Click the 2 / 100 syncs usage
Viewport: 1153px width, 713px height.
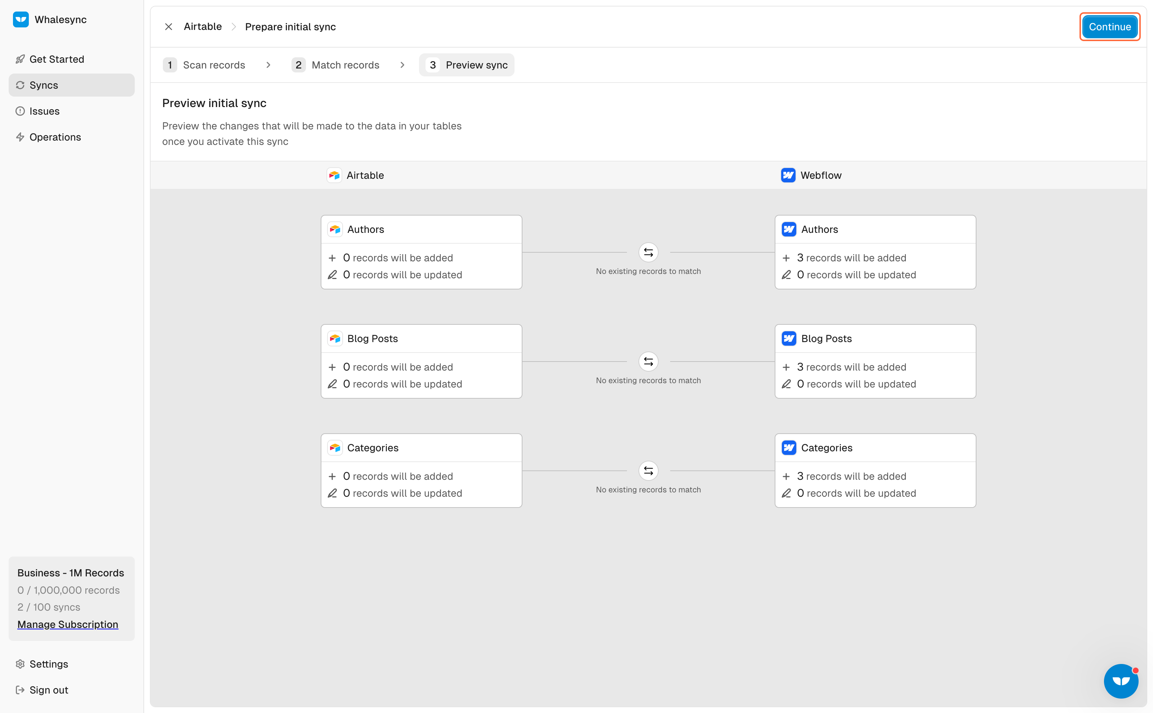click(x=49, y=607)
